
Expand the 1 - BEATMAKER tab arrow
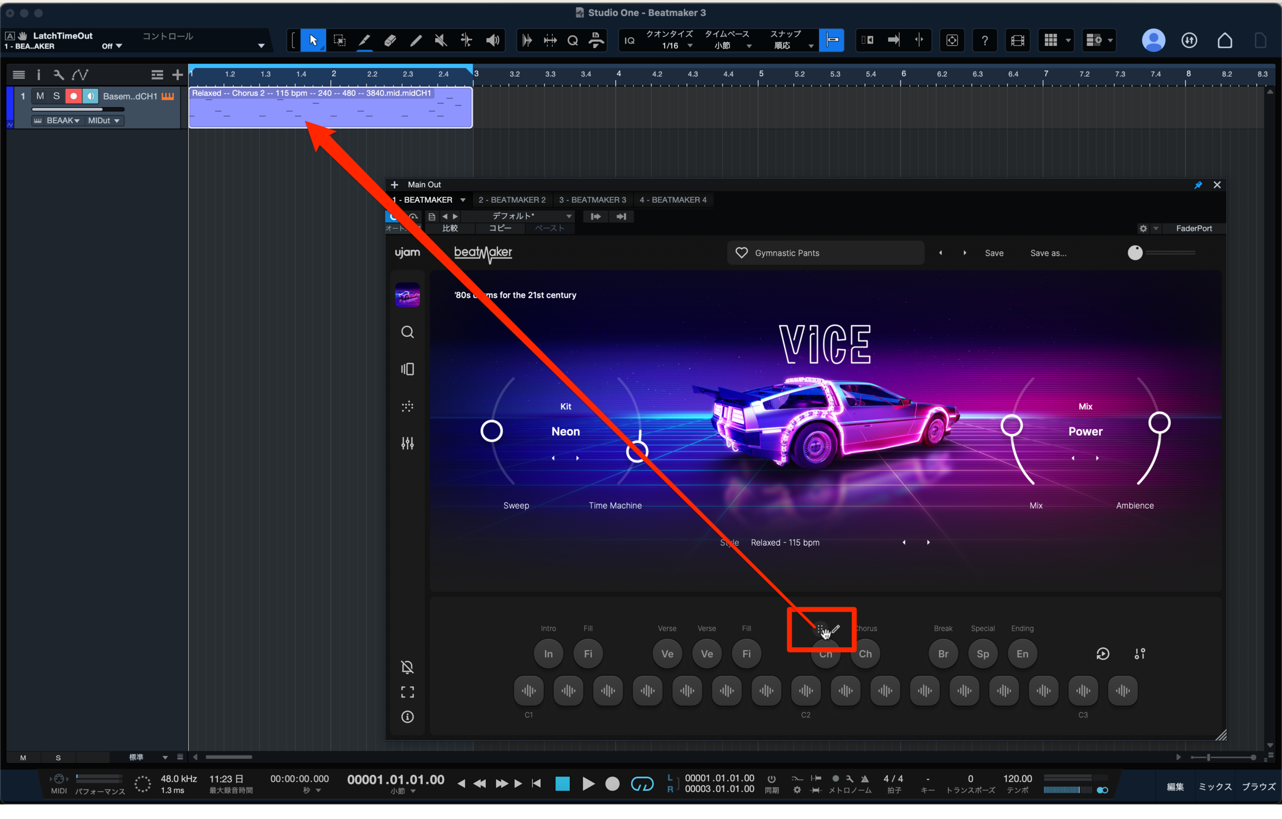click(463, 200)
